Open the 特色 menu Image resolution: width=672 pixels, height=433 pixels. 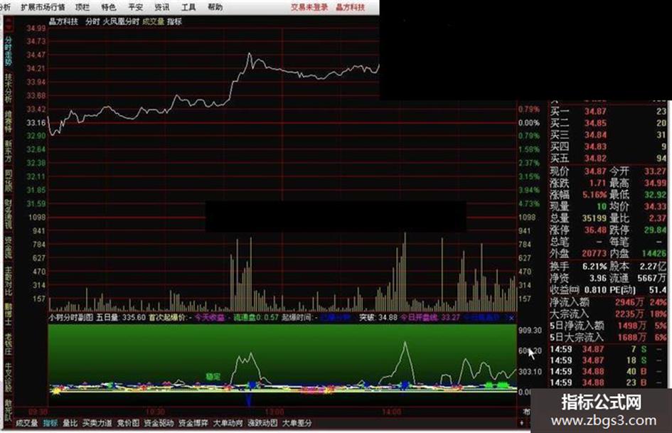108,7
